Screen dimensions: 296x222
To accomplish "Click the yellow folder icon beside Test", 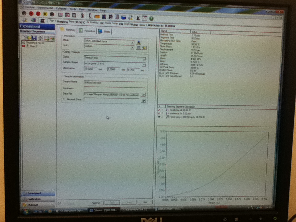I will coord(144,47).
